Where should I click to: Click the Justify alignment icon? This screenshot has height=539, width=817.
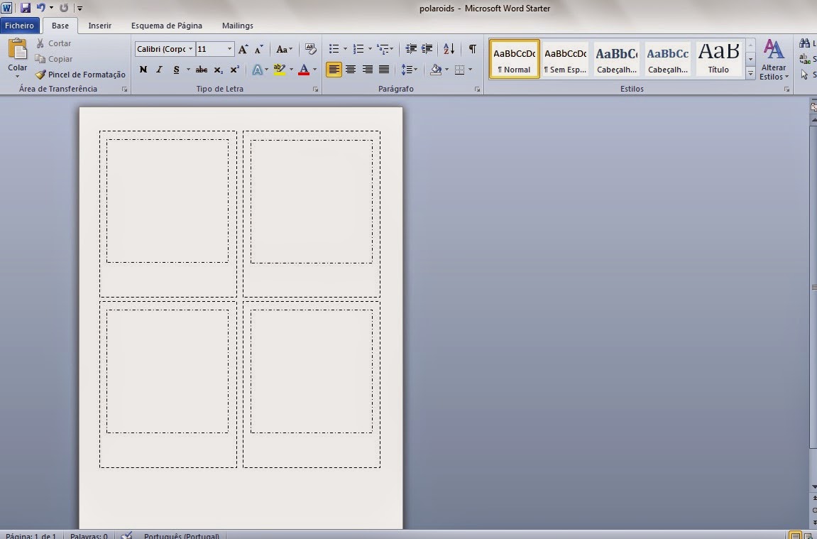384,70
